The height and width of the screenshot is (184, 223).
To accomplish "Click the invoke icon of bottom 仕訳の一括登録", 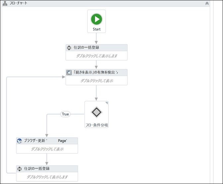I will coord(20,169).
